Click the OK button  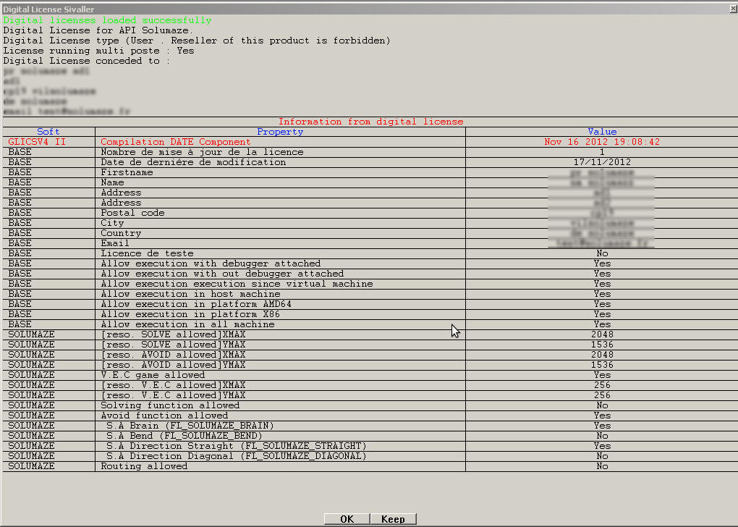click(x=347, y=519)
